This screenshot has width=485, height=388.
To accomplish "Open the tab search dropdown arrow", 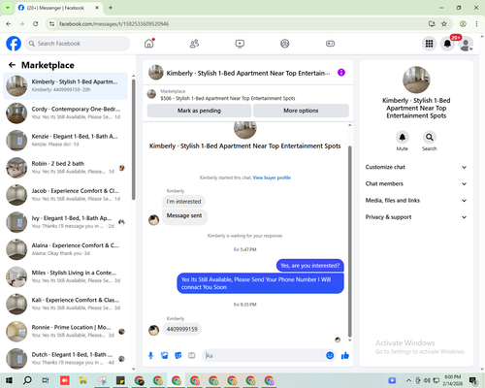I will click(7, 8).
